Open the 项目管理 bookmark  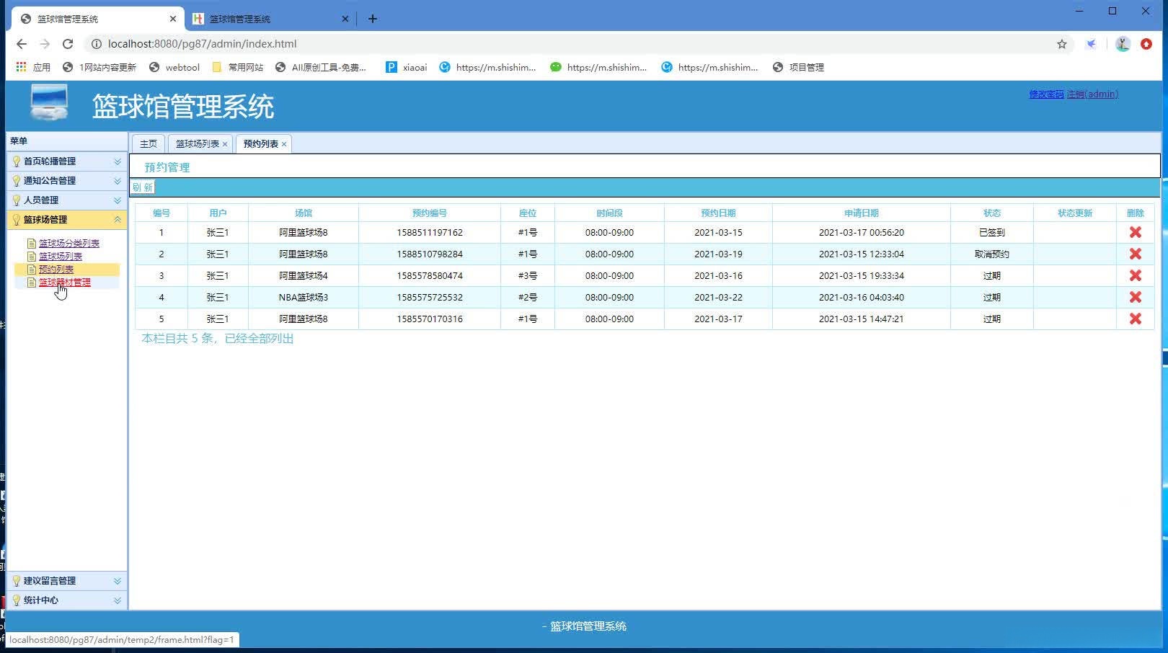coord(805,68)
